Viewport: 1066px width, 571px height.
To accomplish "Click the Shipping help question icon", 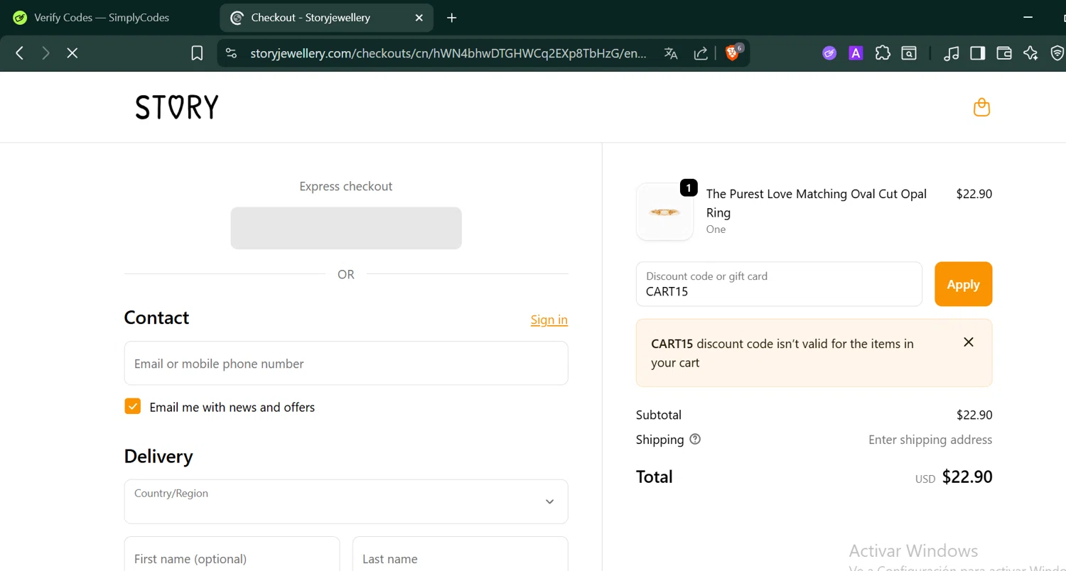I will pyautogui.click(x=695, y=439).
